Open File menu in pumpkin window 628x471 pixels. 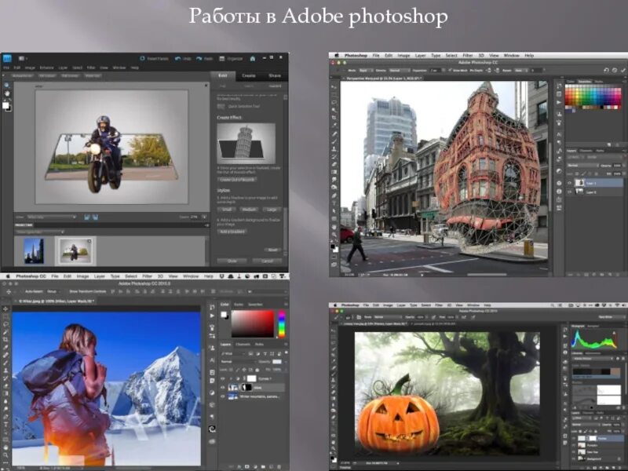366,305
